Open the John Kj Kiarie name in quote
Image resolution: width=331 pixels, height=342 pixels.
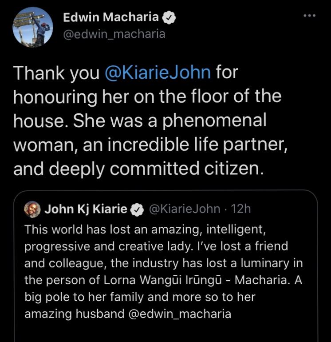86,209
